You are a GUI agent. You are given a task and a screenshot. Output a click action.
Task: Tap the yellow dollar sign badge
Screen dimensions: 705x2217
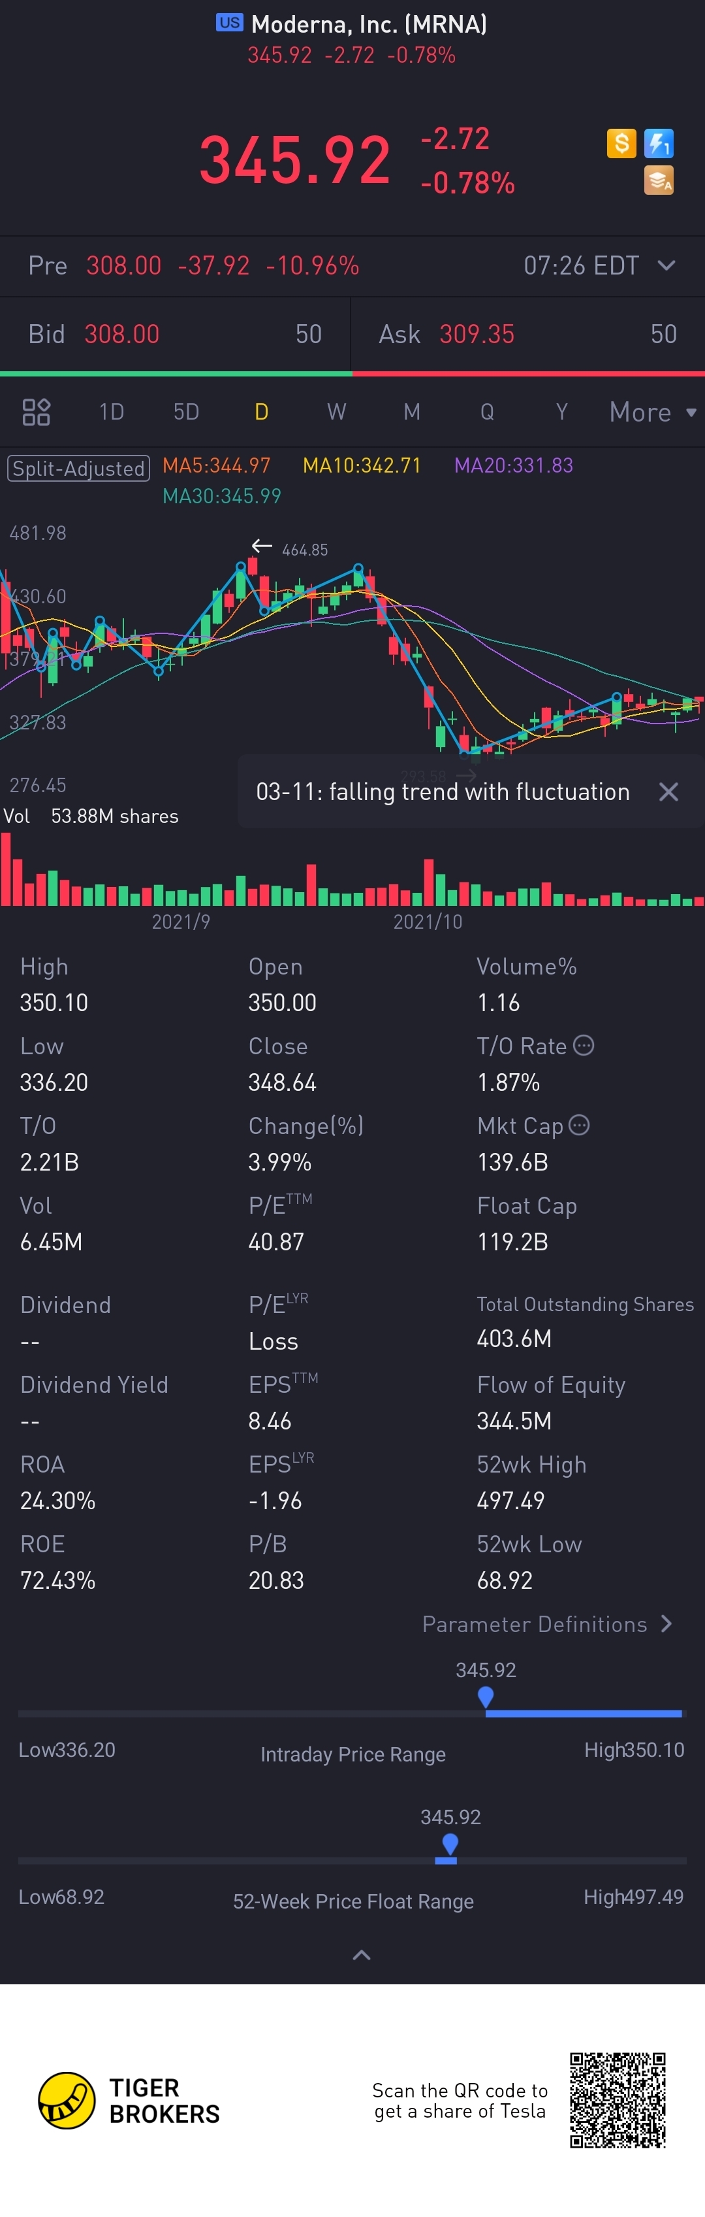[x=621, y=143]
